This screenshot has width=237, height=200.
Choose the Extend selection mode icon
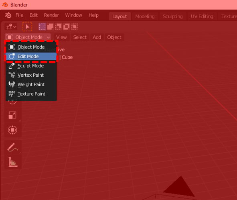click(50, 27)
